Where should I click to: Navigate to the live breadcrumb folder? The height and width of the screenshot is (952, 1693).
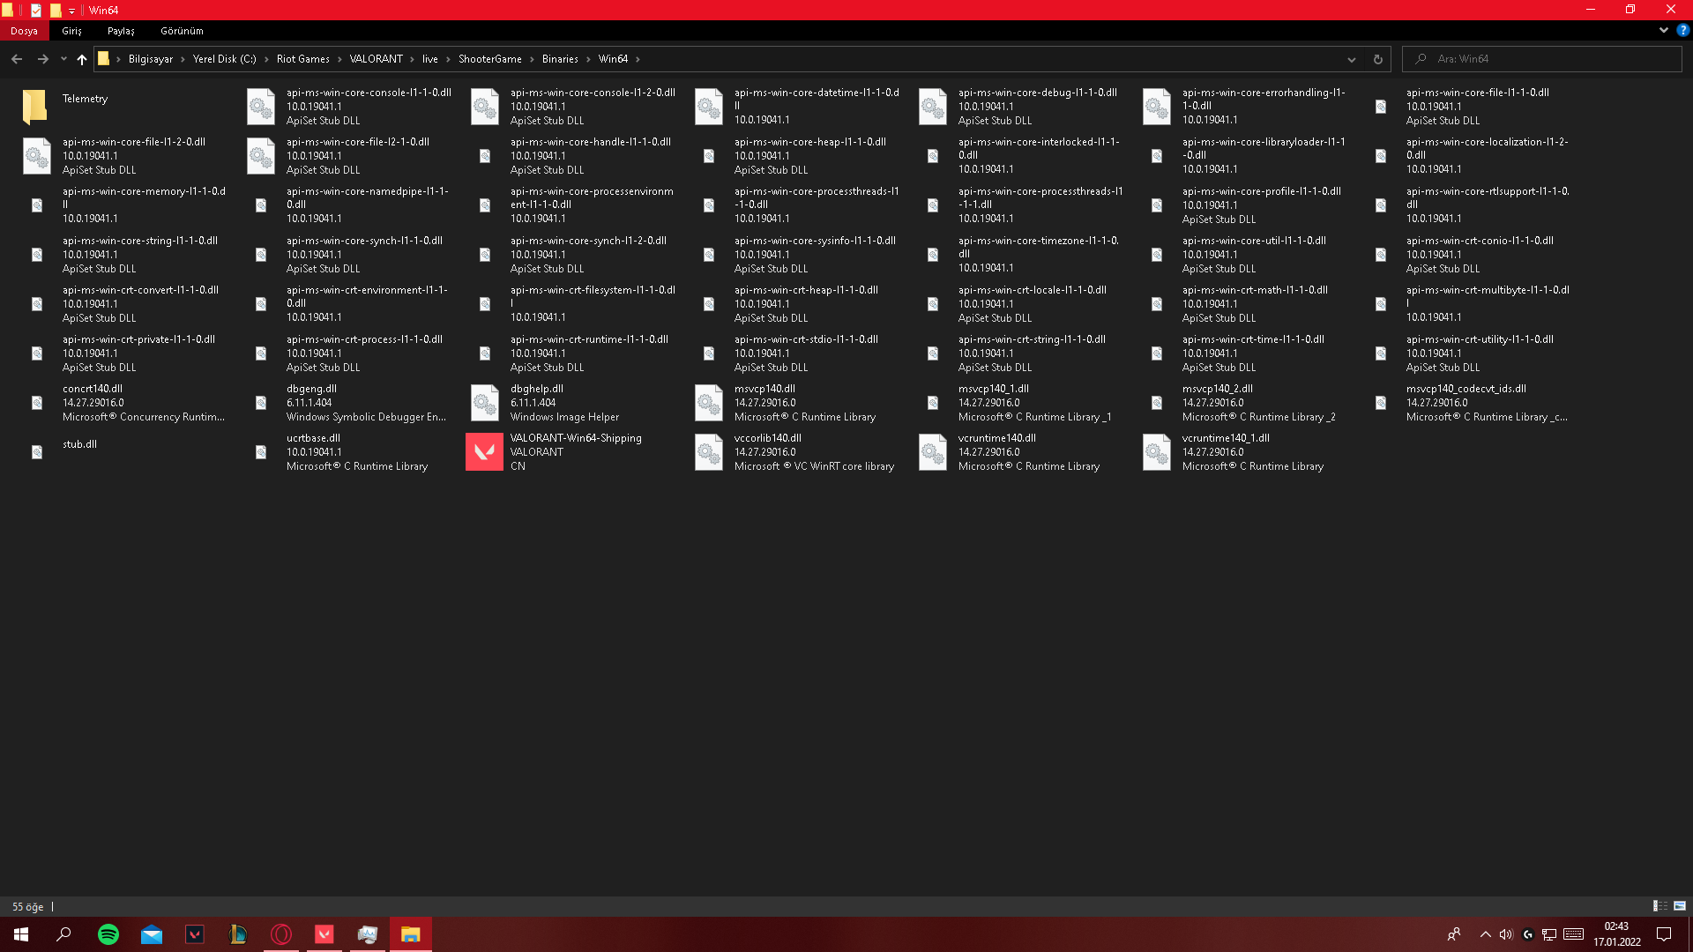click(429, 59)
